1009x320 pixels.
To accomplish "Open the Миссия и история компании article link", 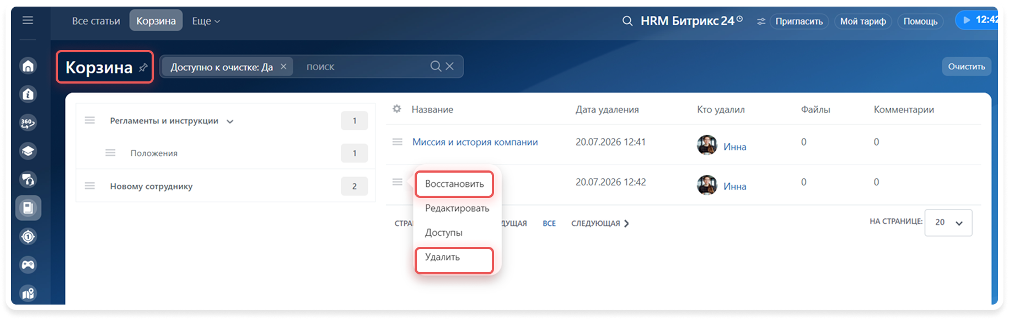I will pyautogui.click(x=475, y=142).
